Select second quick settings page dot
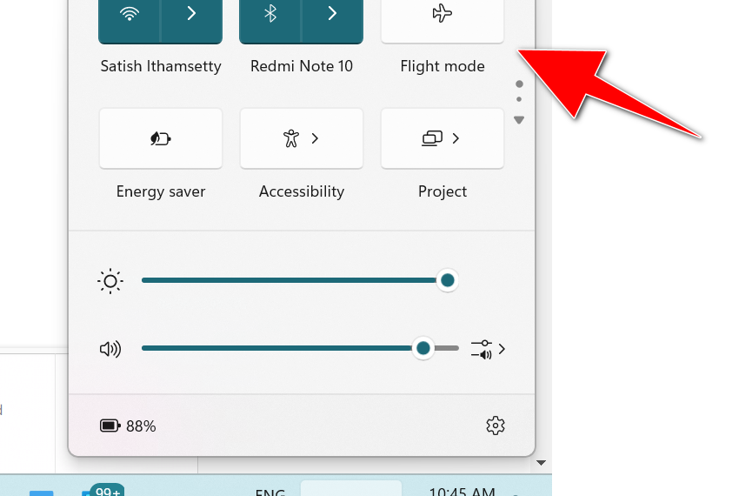 (x=519, y=99)
